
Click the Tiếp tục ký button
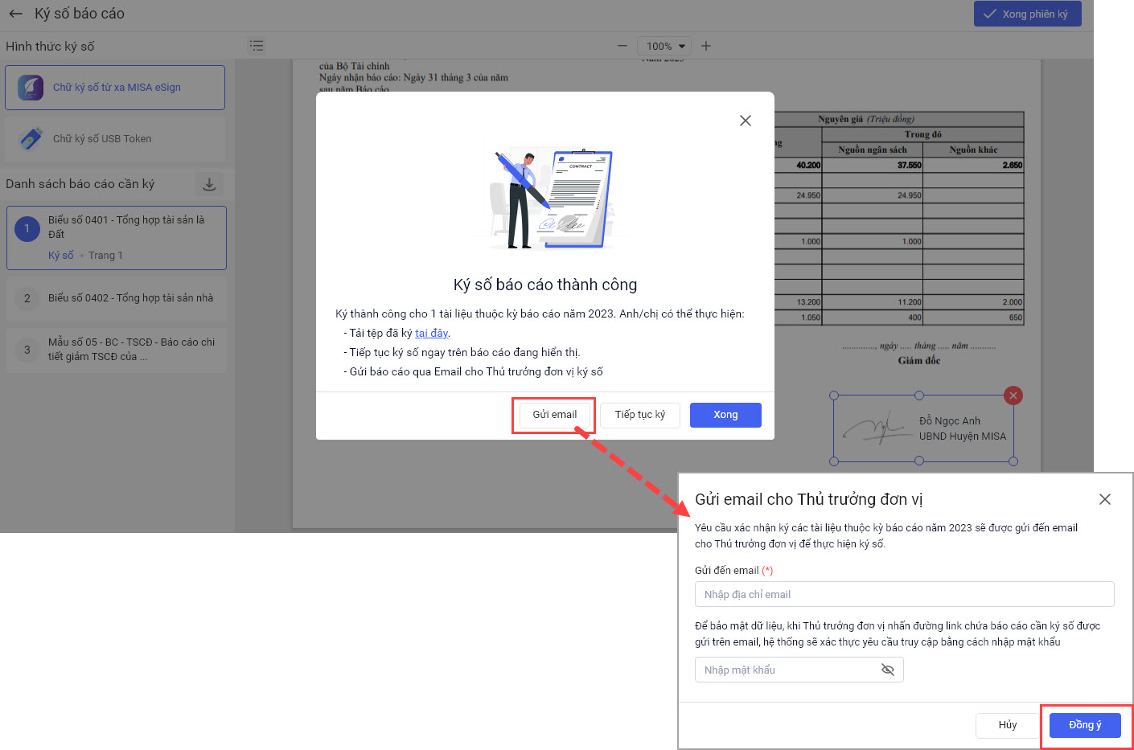point(640,415)
